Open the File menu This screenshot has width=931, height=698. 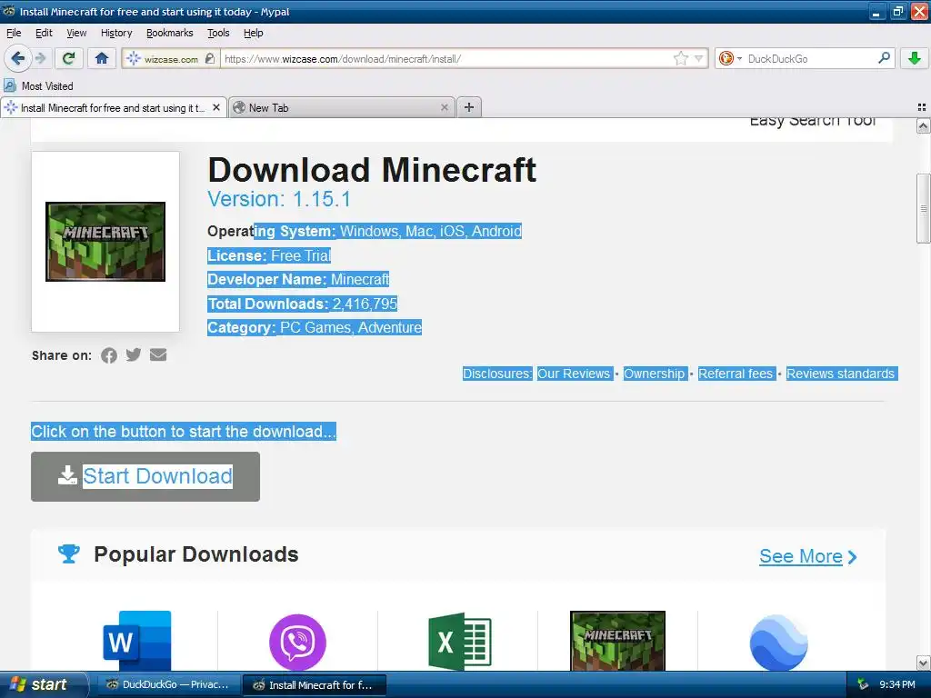14,33
